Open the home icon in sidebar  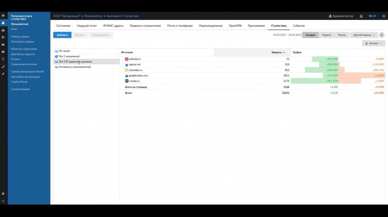(x=3, y=15)
